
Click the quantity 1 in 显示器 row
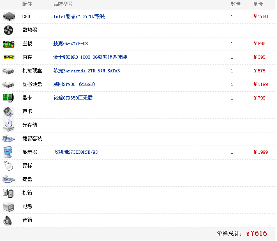click(232, 152)
